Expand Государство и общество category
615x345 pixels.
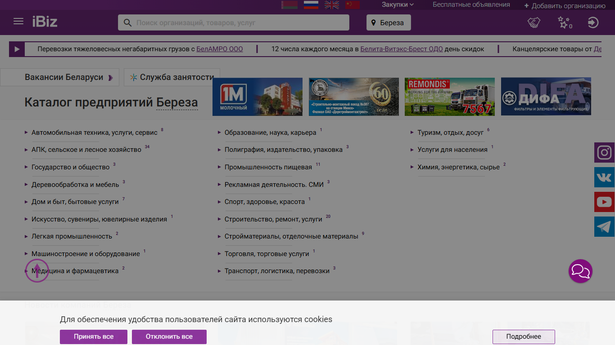pos(71,167)
